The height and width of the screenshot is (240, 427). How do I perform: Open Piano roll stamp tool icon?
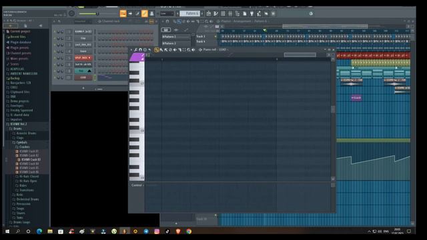[x=145, y=50]
